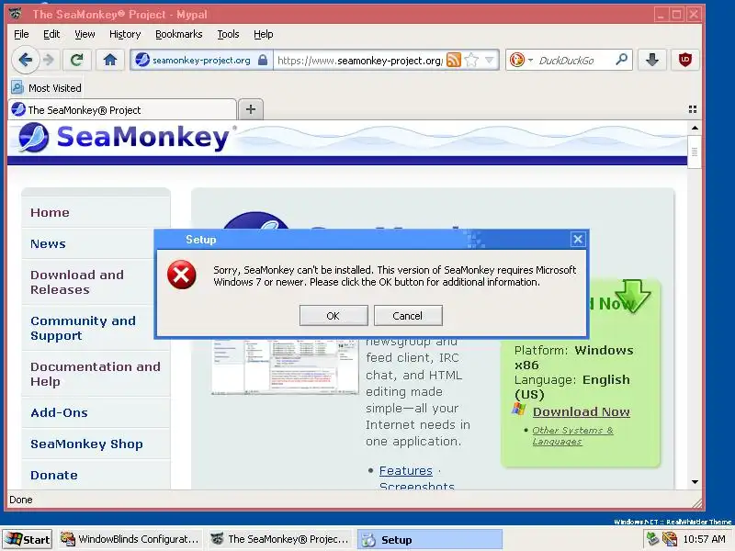Open the SeaMonkey Shop sidebar link
This screenshot has width=735, height=551.
tap(86, 444)
